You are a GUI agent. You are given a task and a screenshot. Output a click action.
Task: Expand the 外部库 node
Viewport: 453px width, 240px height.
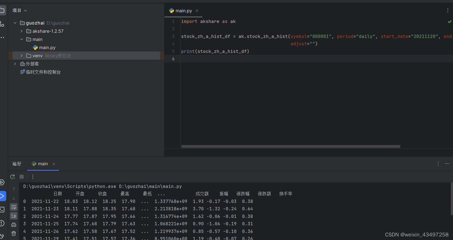(15, 64)
